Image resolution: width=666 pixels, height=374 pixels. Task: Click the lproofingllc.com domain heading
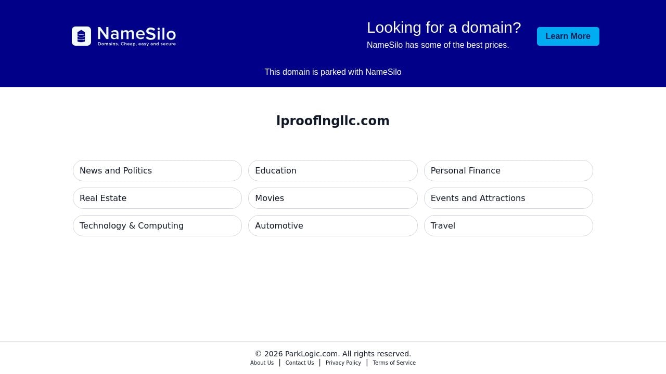coord(333,121)
